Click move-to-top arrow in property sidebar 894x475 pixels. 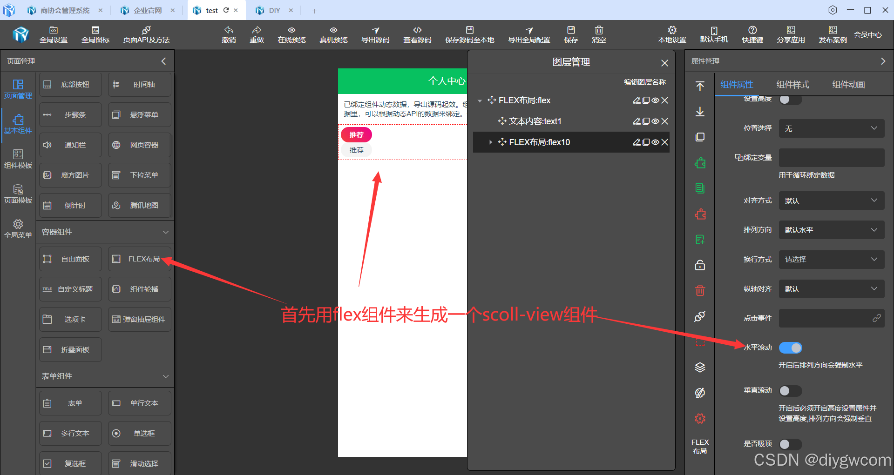click(x=700, y=86)
